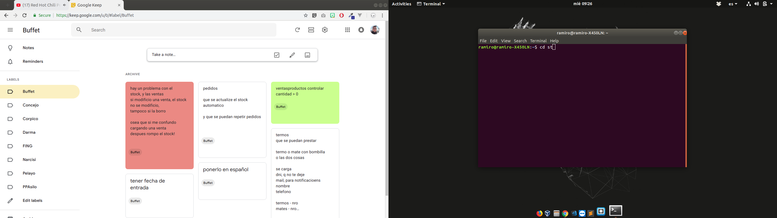
Task: Click the Refresh notes icon
Action: 297,30
